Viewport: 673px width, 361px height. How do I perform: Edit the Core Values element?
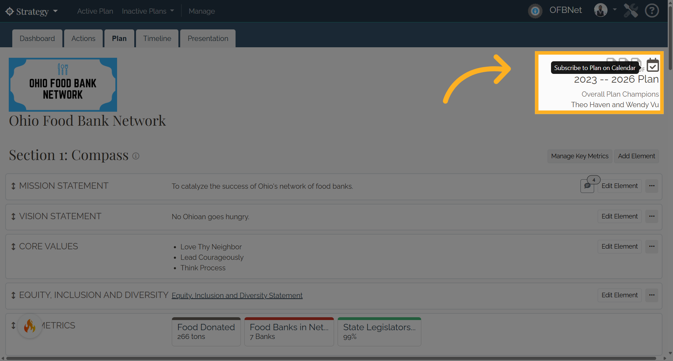click(x=619, y=247)
